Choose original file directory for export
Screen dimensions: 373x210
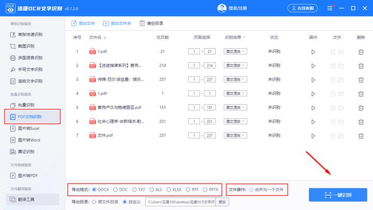[94, 202]
